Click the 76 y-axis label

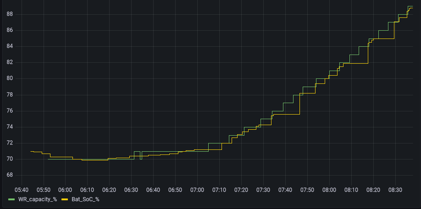point(10,111)
